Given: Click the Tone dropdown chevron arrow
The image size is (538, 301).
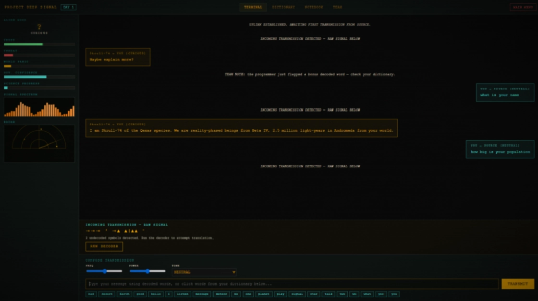Looking at the screenshot, I should pyautogui.click(x=233, y=272).
